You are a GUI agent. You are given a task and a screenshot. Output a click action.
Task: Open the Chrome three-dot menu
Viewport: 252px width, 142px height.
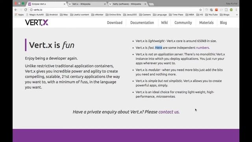pos(236,10)
